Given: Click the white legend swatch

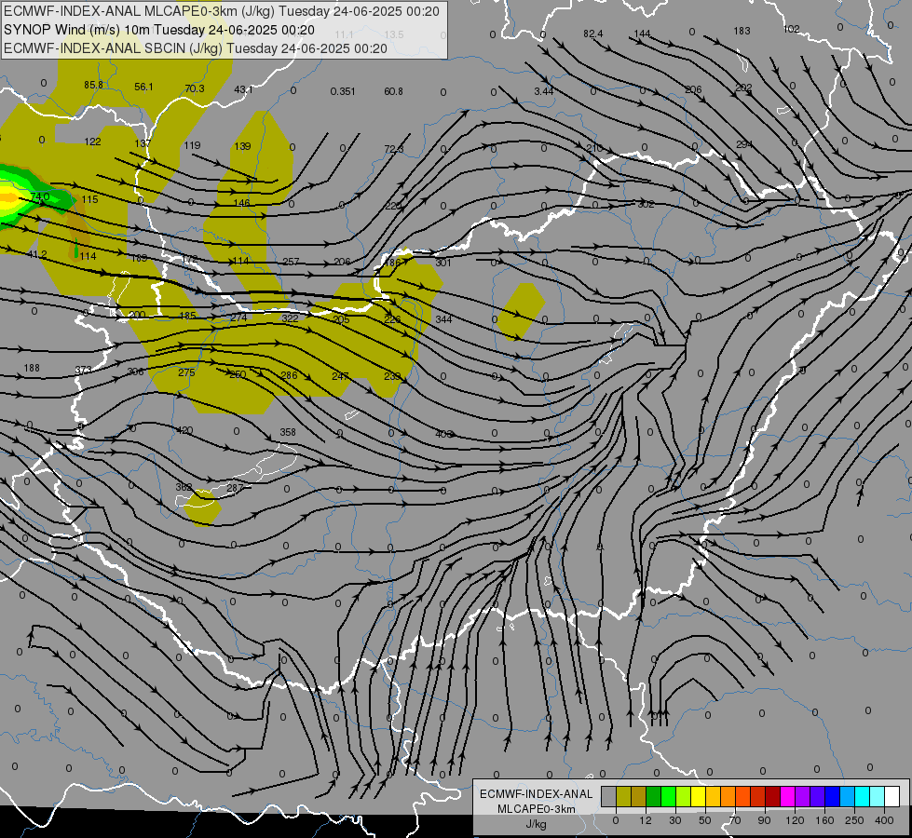Looking at the screenshot, I should pyautogui.click(x=892, y=796).
